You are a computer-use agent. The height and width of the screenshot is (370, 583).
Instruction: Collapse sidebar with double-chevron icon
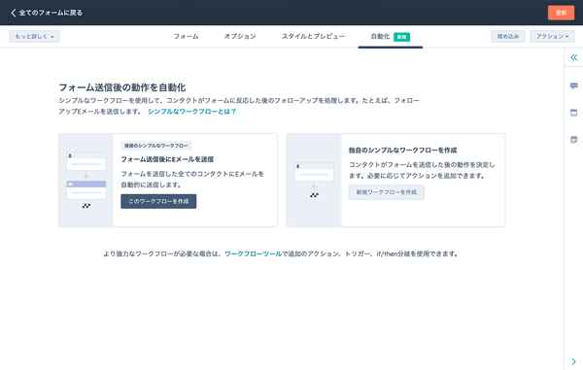573,57
